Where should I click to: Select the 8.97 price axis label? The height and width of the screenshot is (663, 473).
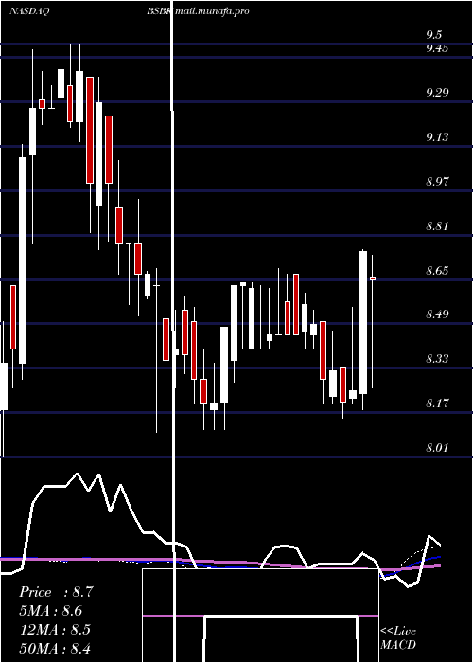point(437,182)
